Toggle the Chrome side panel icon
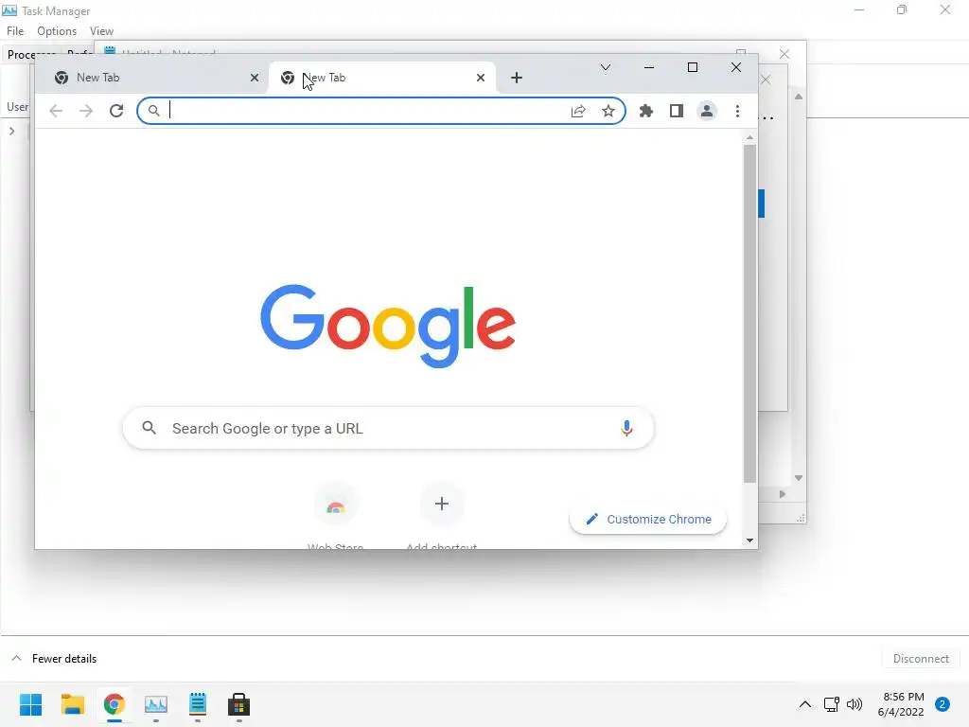Screen dimensions: 969x727 point(676,112)
